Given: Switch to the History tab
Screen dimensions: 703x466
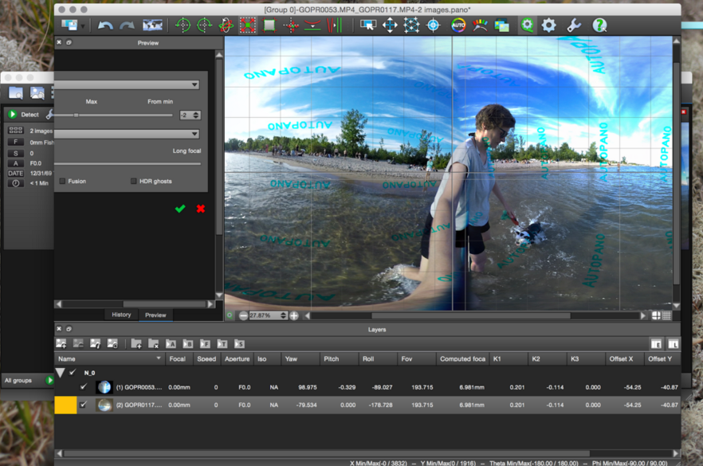Looking at the screenshot, I should [x=121, y=315].
